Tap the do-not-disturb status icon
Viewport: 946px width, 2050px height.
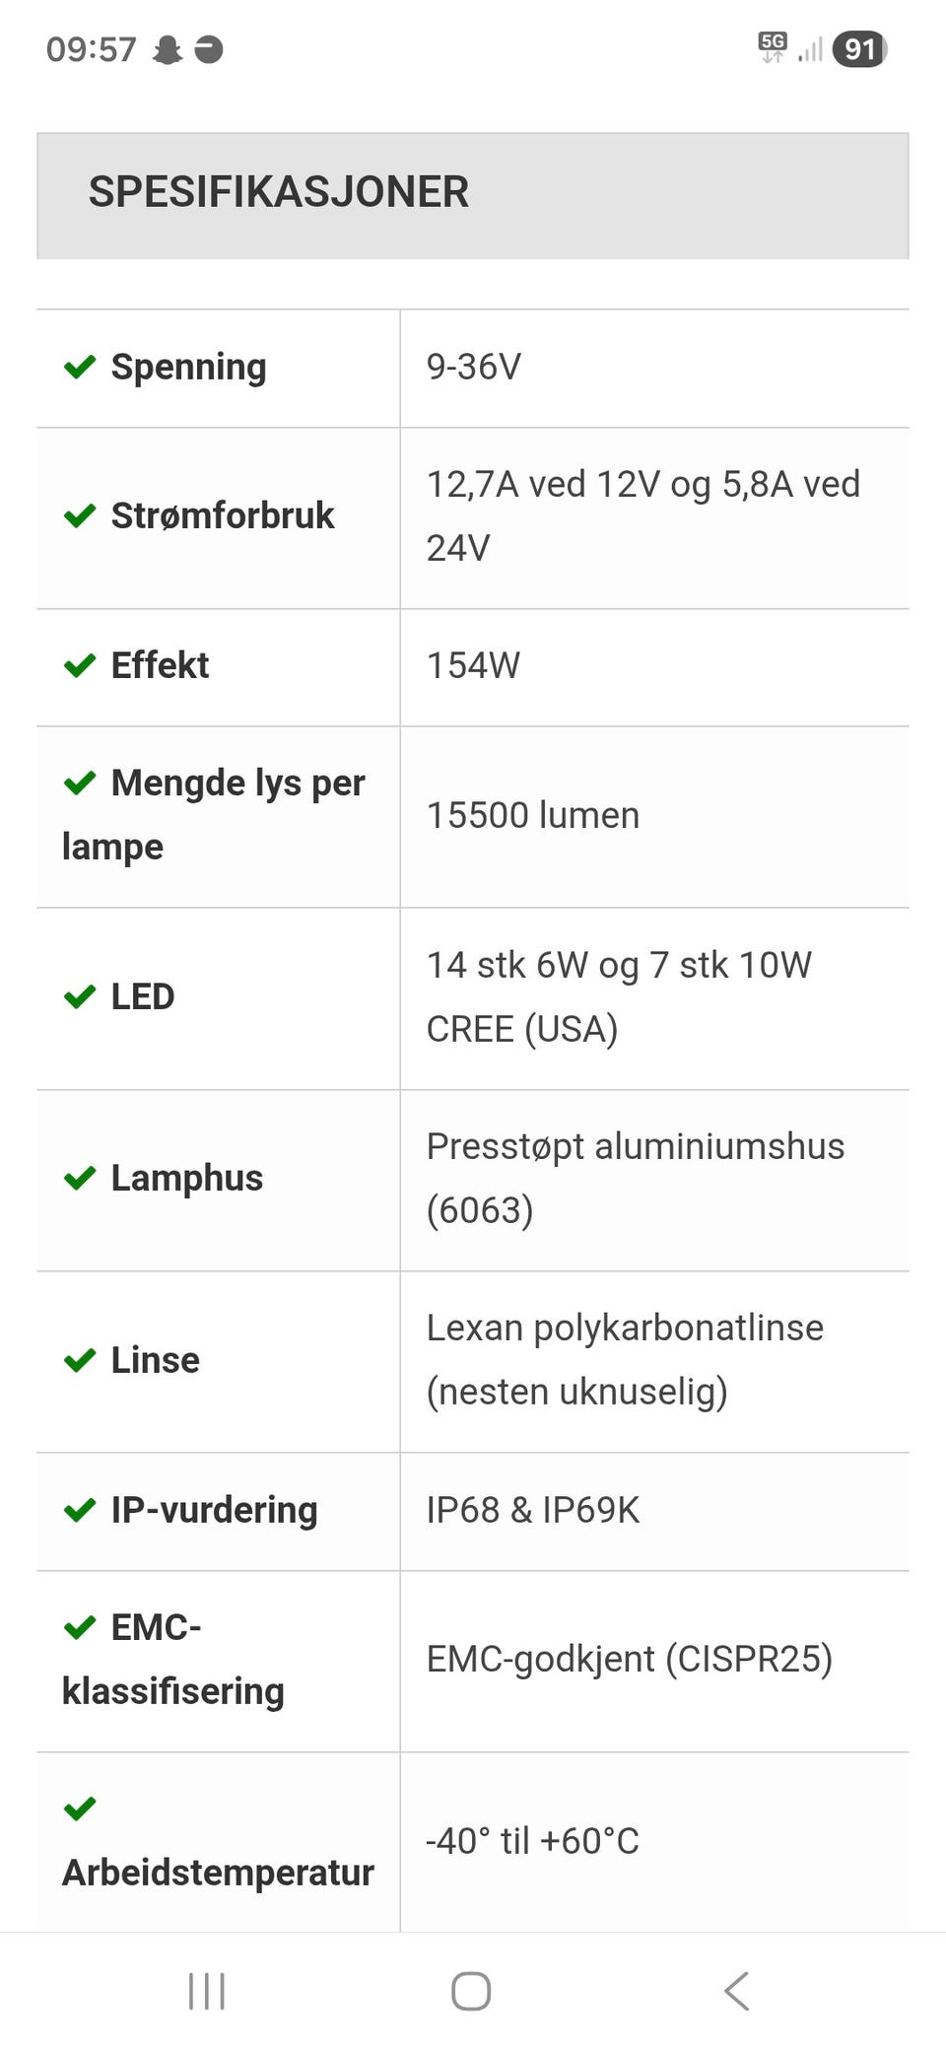(x=209, y=49)
